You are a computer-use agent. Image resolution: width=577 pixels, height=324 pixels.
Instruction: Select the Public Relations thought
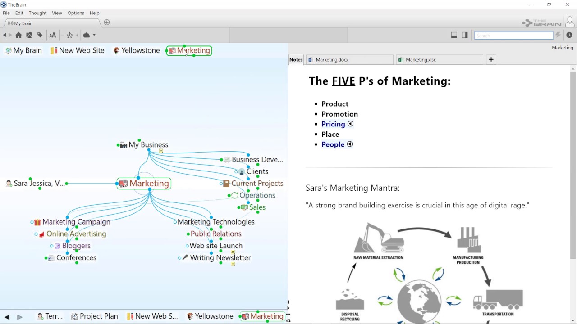pyautogui.click(x=216, y=234)
